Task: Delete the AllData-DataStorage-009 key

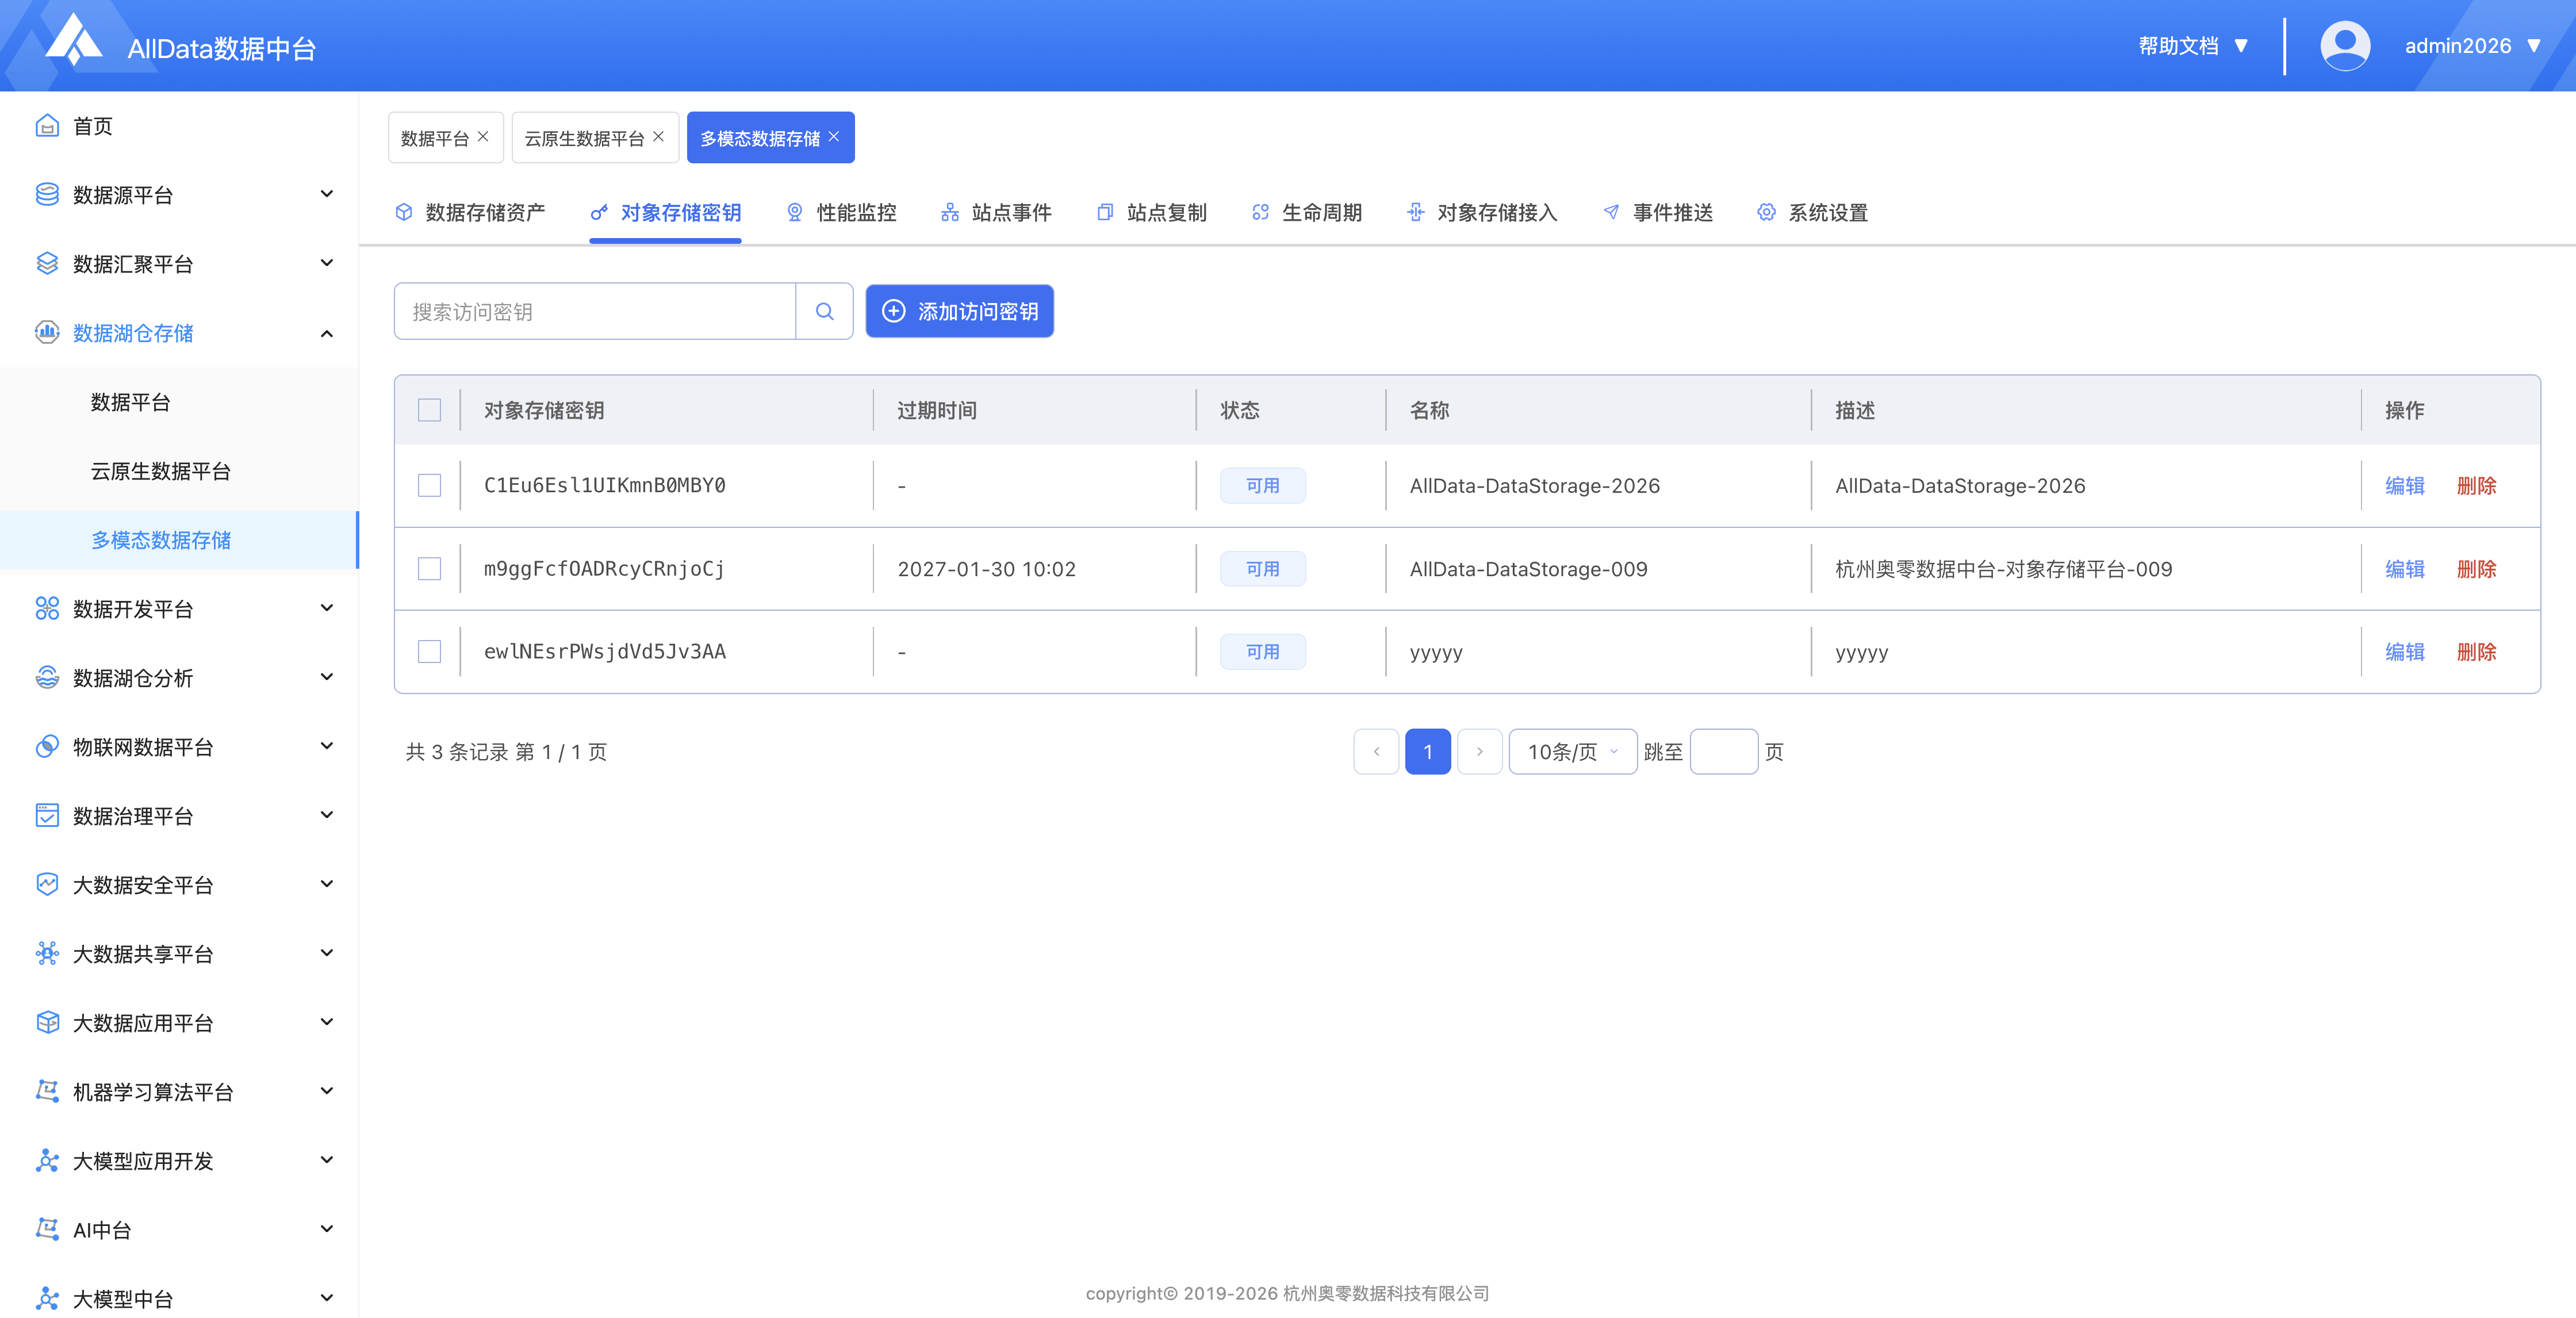Action: tap(2476, 568)
